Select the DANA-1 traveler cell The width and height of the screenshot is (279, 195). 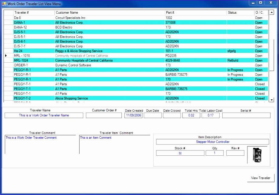click(34, 23)
